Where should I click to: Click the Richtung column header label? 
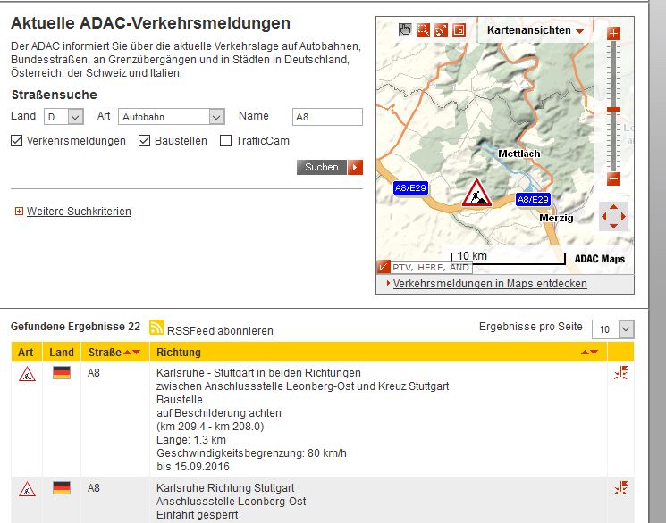click(x=179, y=352)
